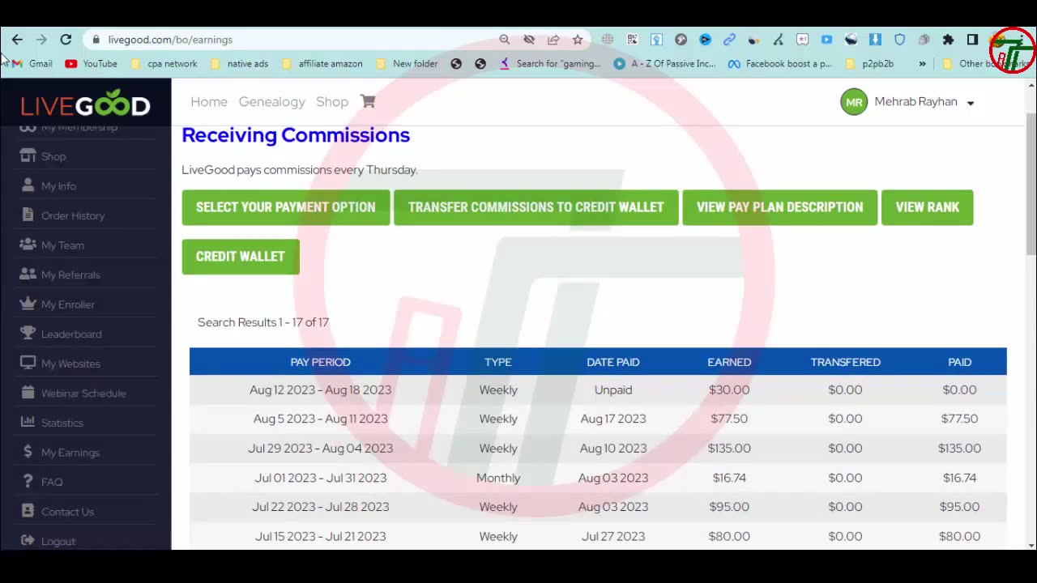Open the cpa network bookmark folder
Viewport: 1037px width, 583px height.
click(x=164, y=64)
